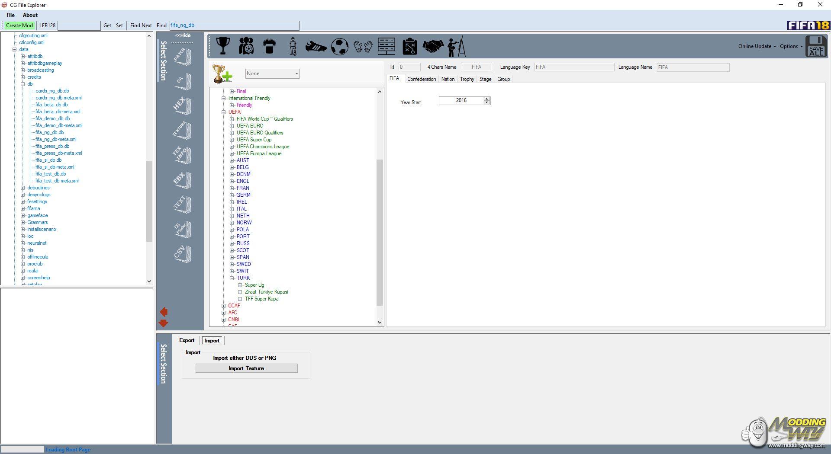Open the soccer ball section icon
This screenshot has width=831, height=454.
click(x=340, y=46)
